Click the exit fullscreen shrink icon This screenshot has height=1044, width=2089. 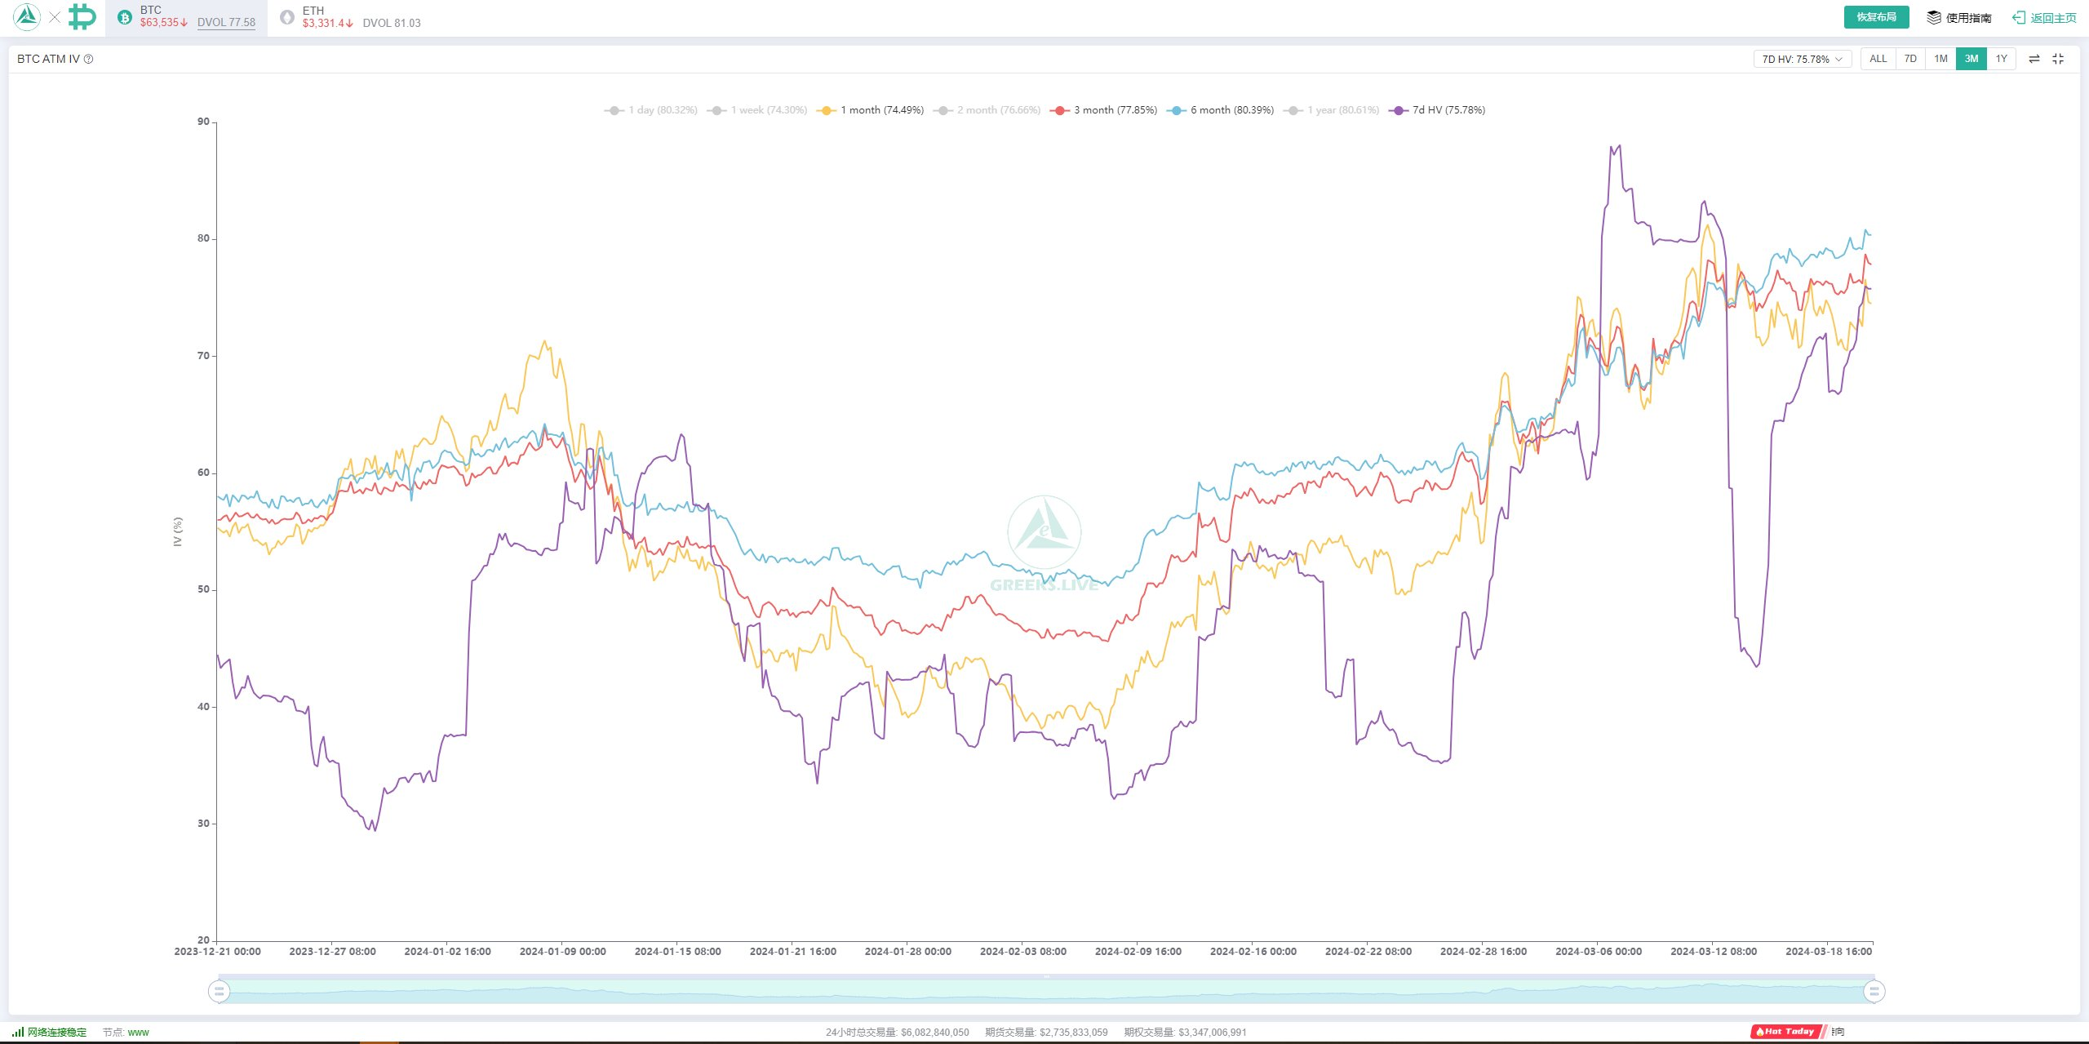pyautogui.click(x=2058, y=59)
